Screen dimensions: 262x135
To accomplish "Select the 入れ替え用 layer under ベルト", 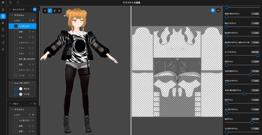I will (23, 120).
